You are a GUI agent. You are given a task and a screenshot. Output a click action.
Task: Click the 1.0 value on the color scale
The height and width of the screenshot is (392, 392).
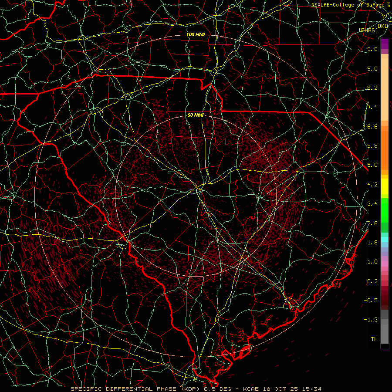(x=372, y=261)
